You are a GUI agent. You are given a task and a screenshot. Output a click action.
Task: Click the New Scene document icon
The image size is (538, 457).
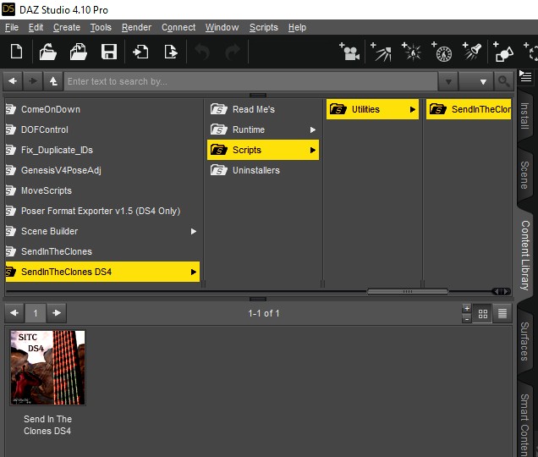16,52
